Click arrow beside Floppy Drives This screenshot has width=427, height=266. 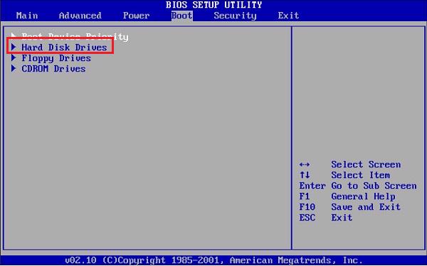point(14,58)
